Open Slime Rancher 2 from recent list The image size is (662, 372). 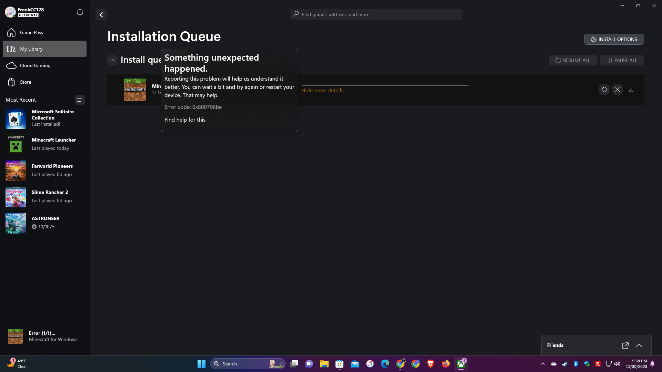coord(44,197)
